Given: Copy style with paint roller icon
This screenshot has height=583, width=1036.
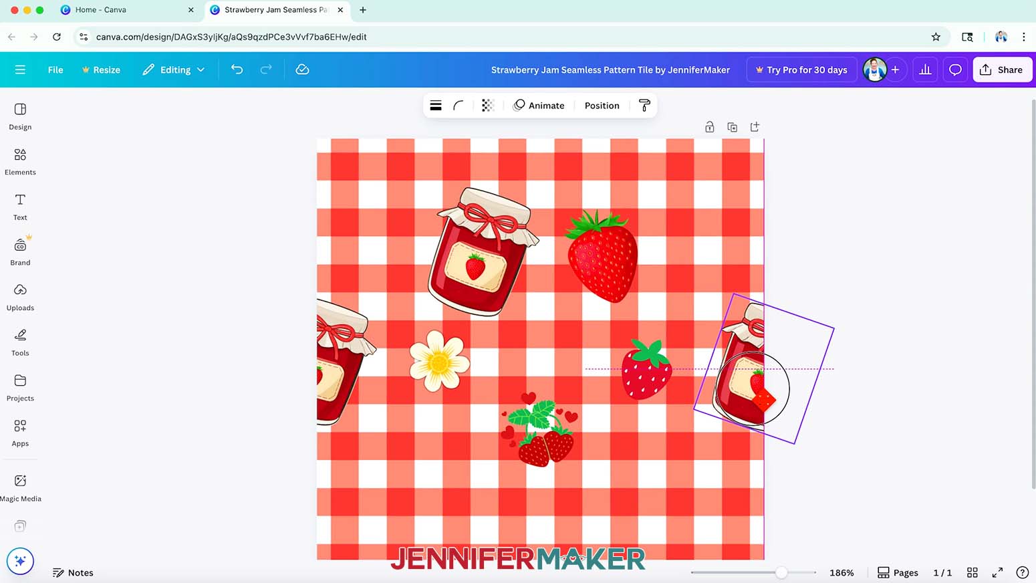Looking at the screenshot, I should coord(644,106).
